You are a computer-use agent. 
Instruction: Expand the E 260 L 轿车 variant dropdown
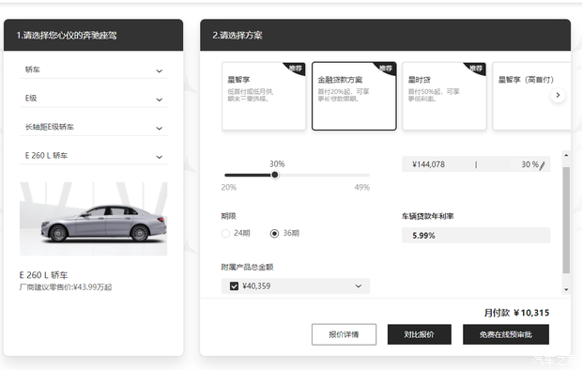tap(94, 156)
